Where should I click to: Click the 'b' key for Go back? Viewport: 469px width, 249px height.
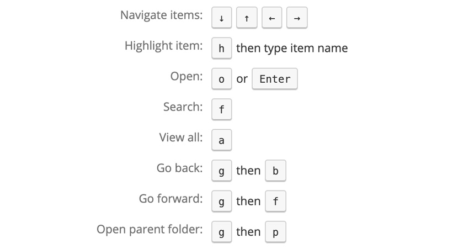tap(275, 171)
